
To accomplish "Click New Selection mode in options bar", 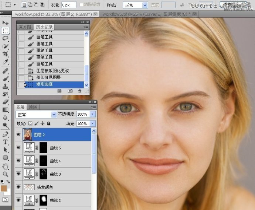I will pos(24,5).
